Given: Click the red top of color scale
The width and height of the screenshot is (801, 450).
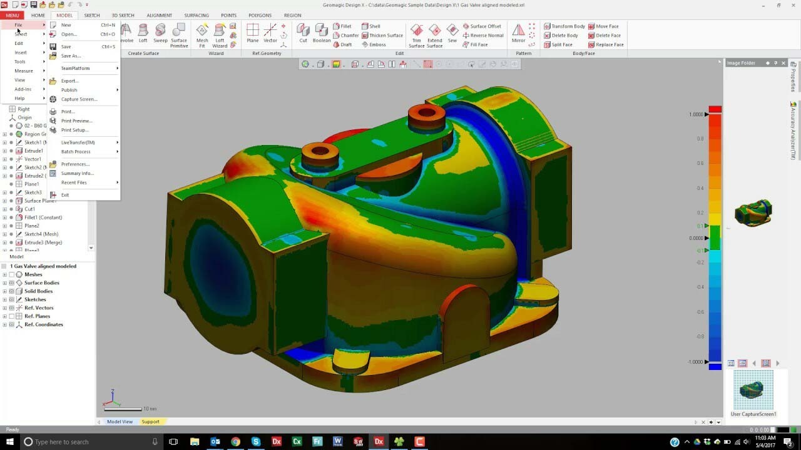Looking at the screenshot, I should (x=715, y=109).
